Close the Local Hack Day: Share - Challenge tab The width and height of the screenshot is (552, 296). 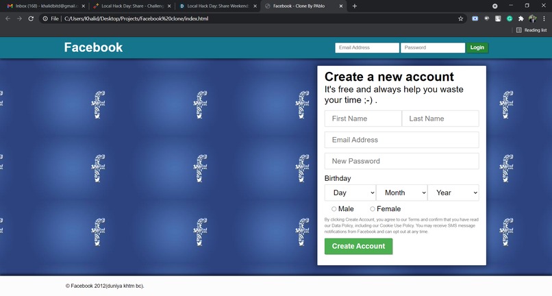pos(169,6)
